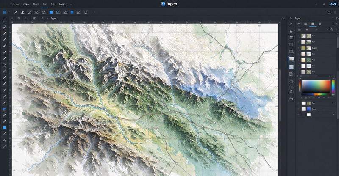Select the square-with-diagonal tool in left toolbar
The height and width of the screenshot is (176, 339).
(x=4, y=65)
